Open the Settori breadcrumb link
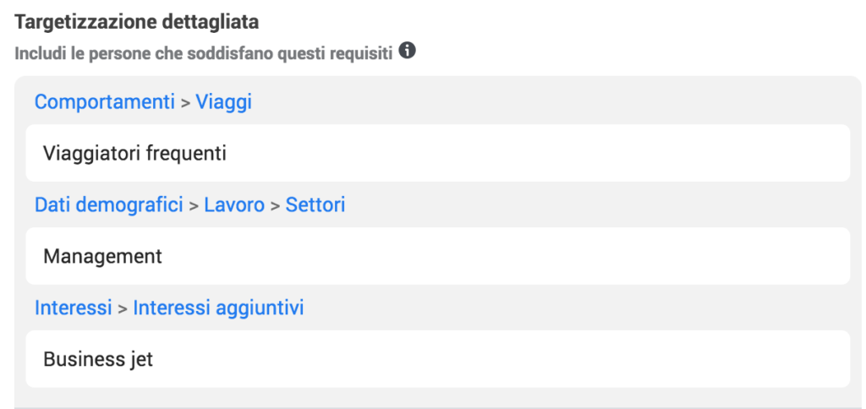866x409 pixels. (315, 204)
